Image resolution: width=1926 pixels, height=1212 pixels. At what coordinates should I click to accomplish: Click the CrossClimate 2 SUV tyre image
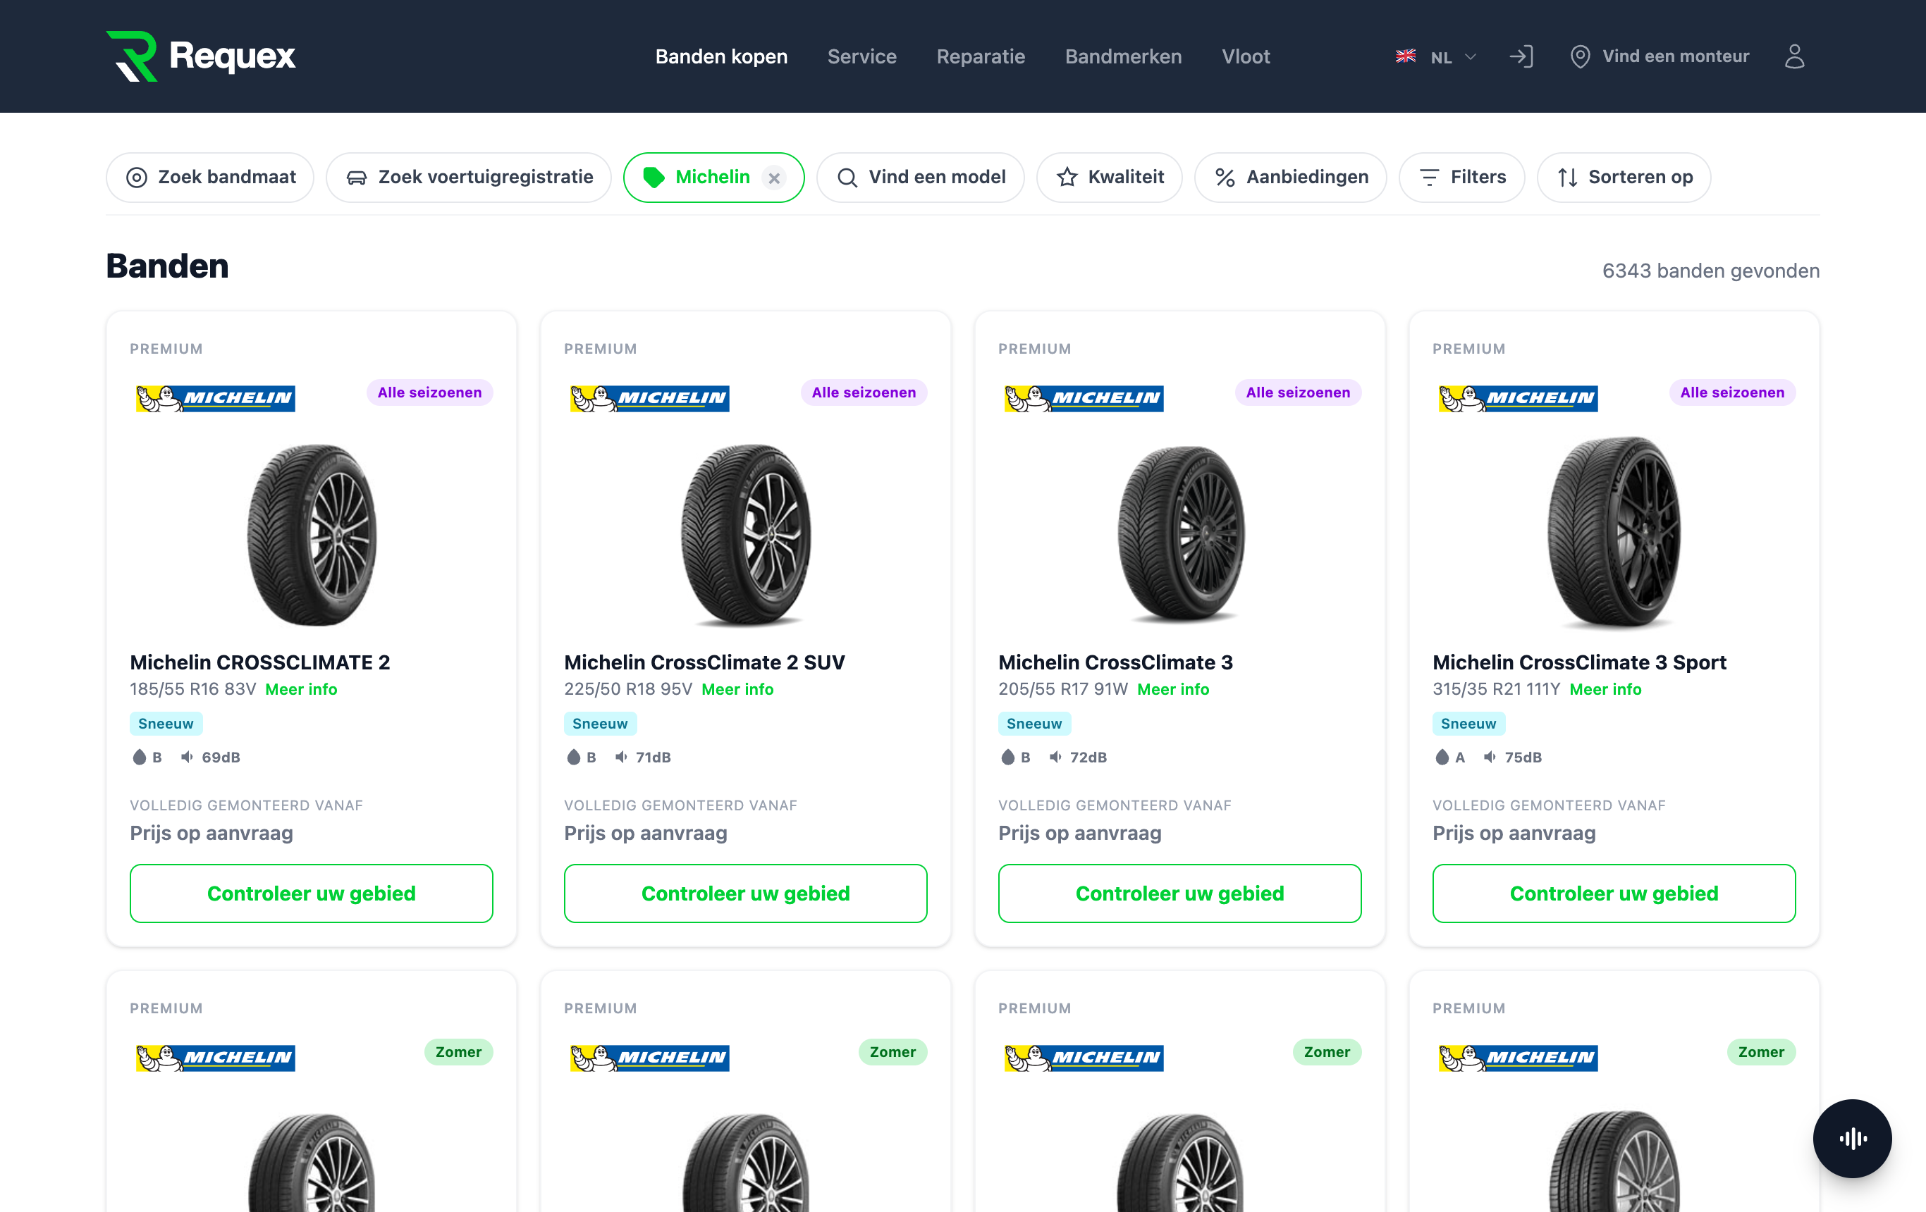(745, 534)
